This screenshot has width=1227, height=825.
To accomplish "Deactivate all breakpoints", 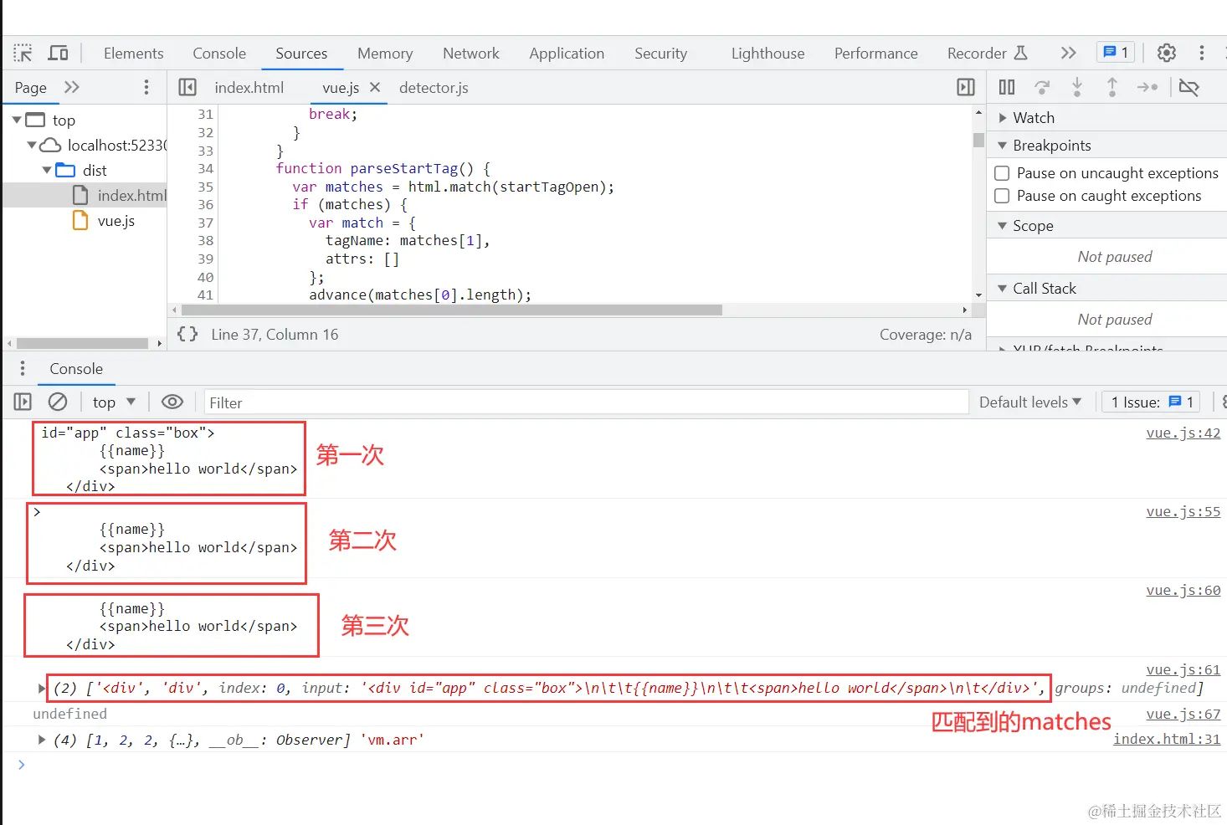I will (1188, 87).
